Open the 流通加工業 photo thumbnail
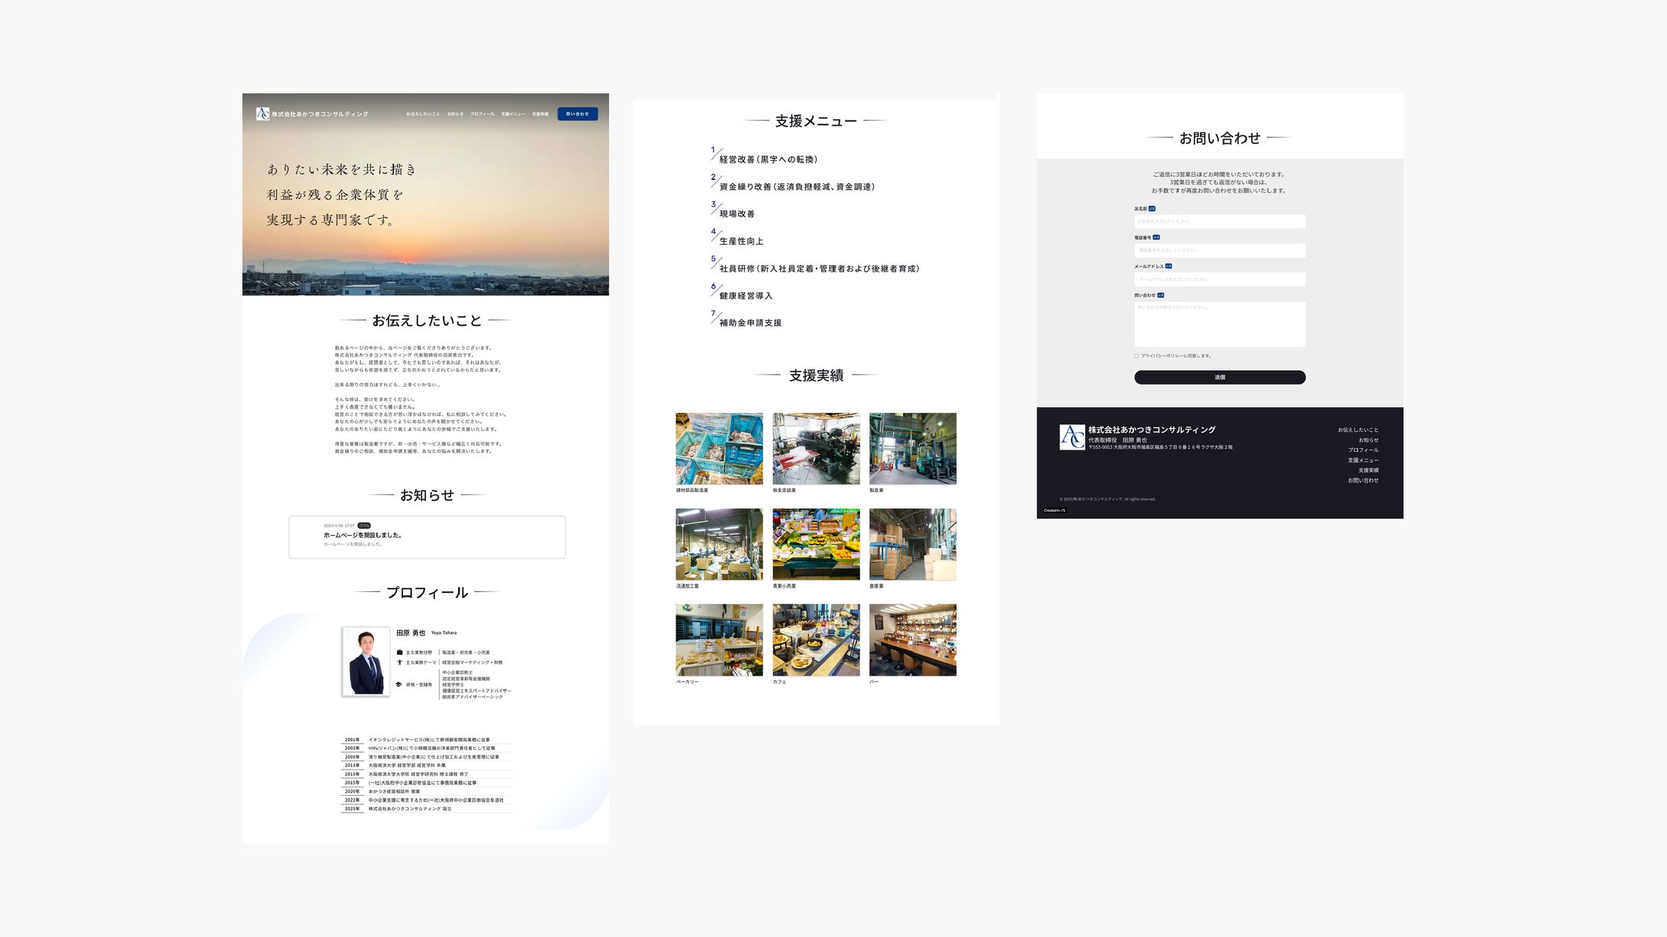This screenshot has height=937, width=1667. [x=719, y=544]
